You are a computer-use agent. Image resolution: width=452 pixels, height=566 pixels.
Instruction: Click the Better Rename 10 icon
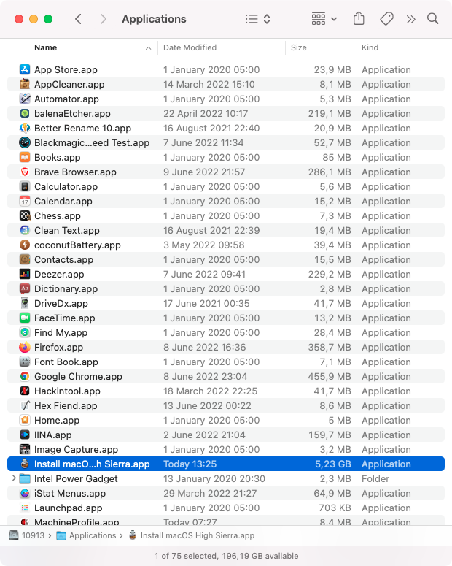25,128
